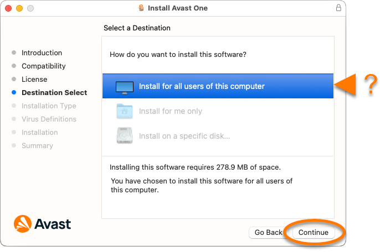The height and width of the screenshot is (252, 380).
Task: Jump to the License step
Action: 34,80
